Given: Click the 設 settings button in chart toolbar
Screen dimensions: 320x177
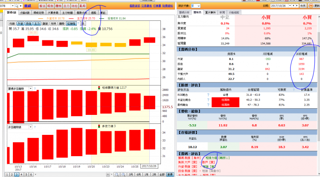Looking at the screenshot, I should pos(83,24).
